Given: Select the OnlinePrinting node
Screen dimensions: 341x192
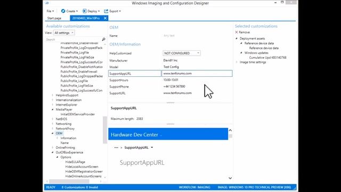Looking at the screenshot, I should pos(65,148).
